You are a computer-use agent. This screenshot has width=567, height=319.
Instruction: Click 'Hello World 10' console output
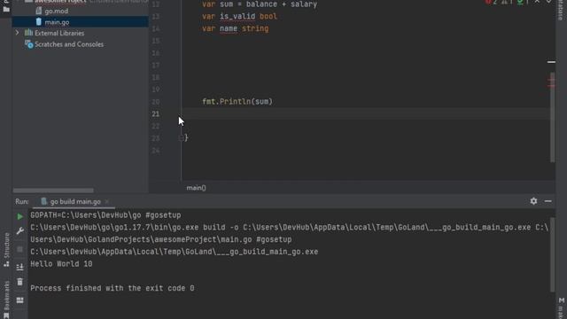click(61, 264)
